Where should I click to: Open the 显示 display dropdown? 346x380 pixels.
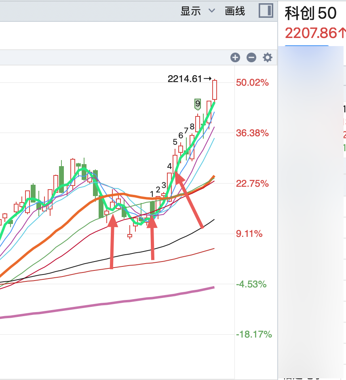click(x=198, y=11)
